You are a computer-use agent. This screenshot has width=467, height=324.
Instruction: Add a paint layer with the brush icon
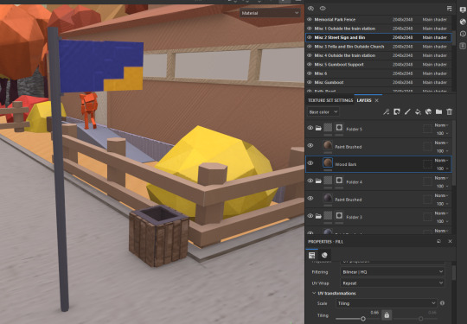coord(407,111)
